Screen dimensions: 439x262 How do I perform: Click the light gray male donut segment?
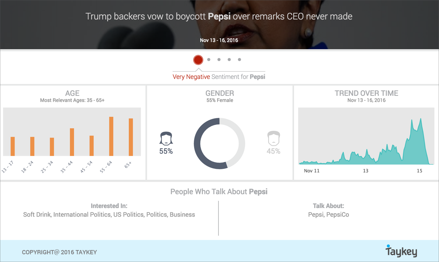tap(240, 140)
